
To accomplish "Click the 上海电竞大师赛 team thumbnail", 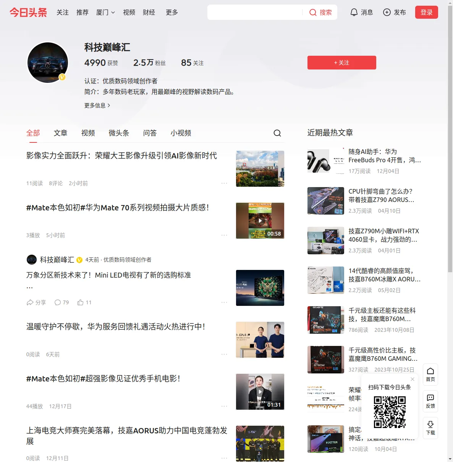I will click(x=260, y=444).
